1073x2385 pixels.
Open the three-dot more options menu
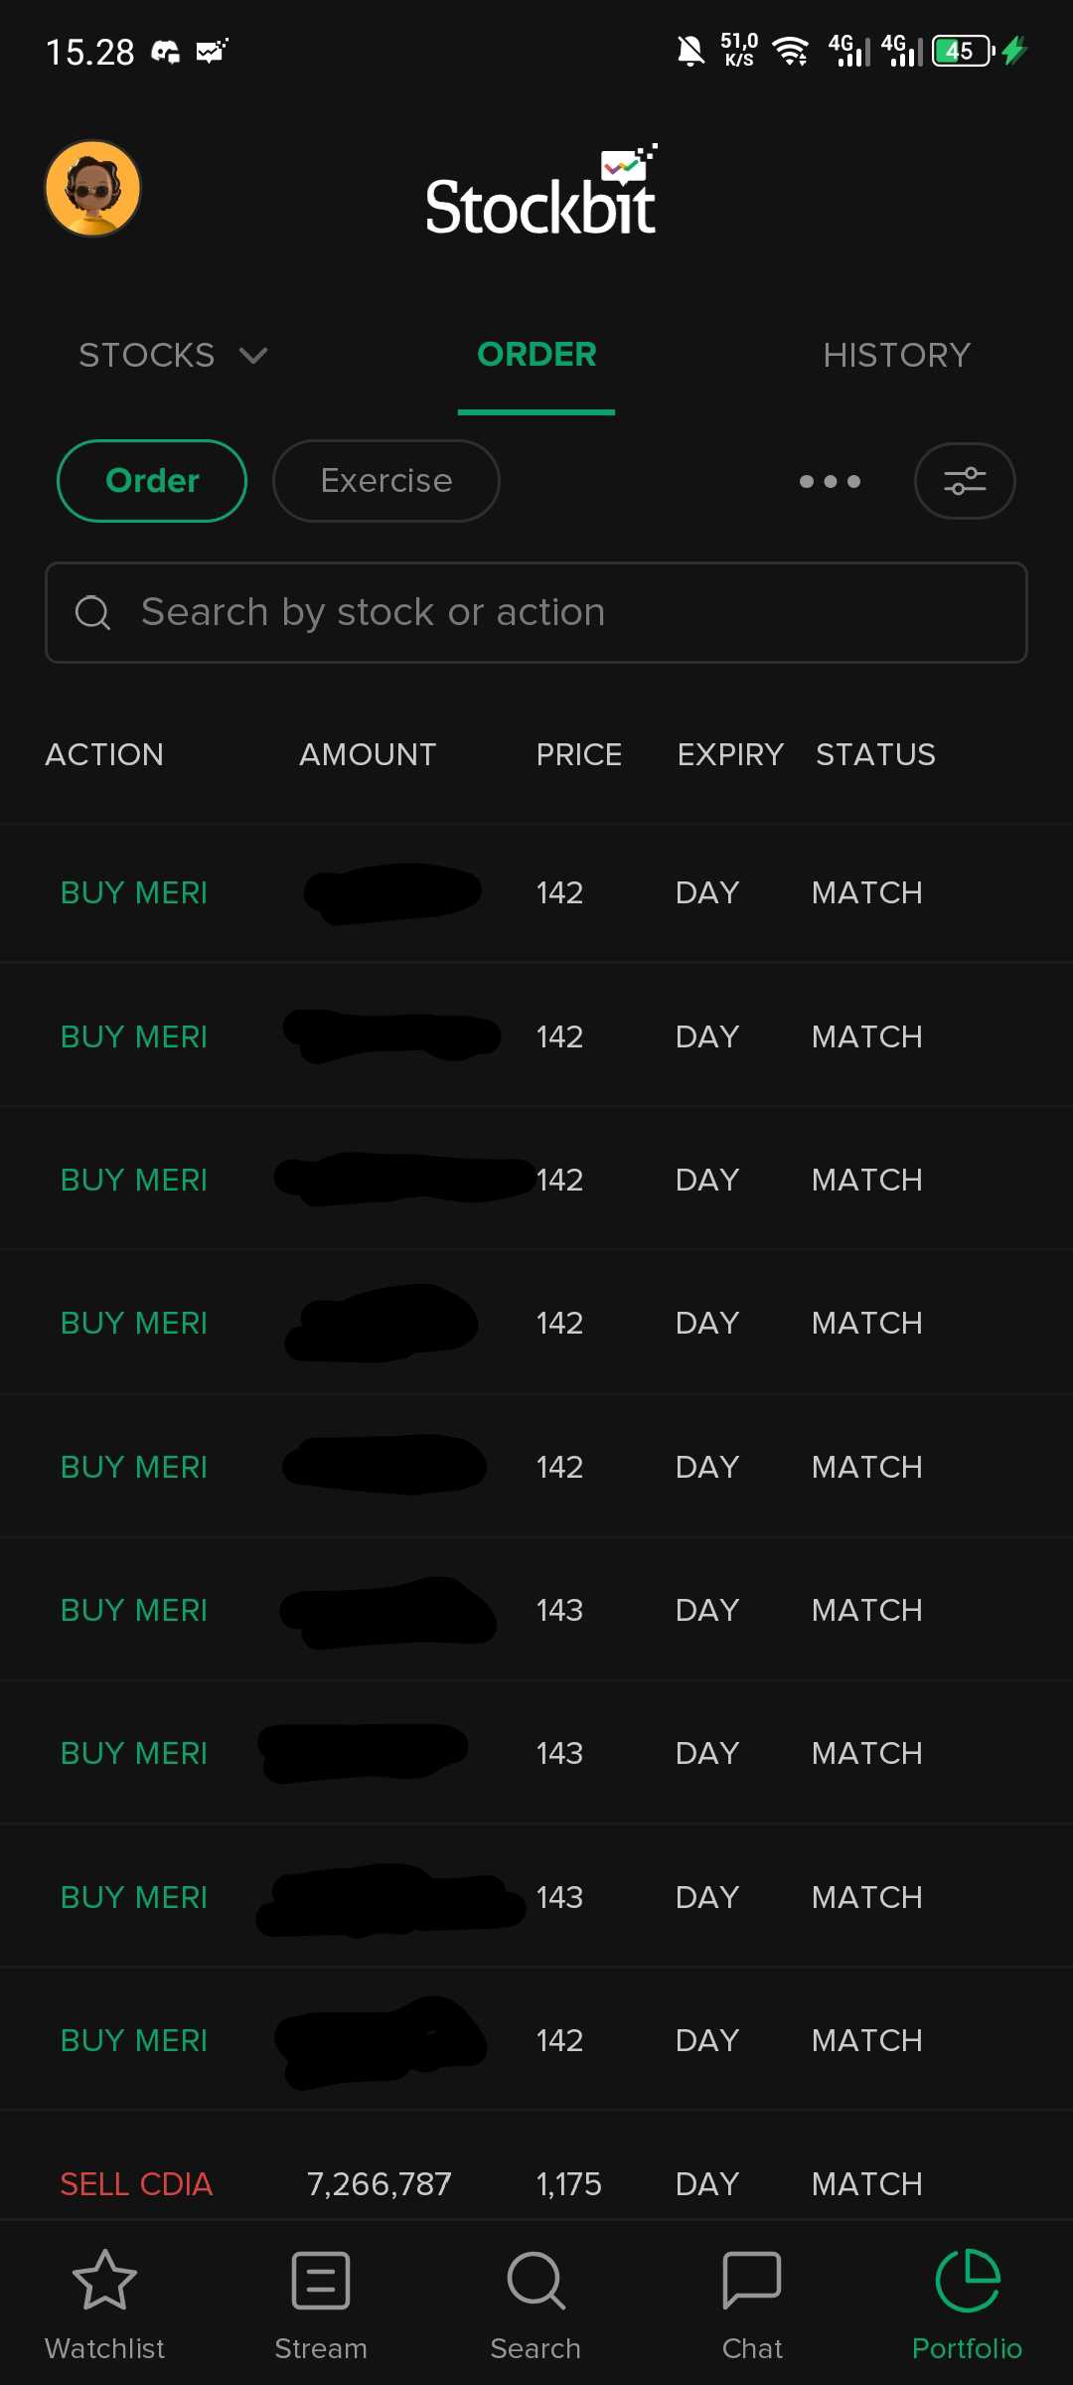tap(830, 482)
